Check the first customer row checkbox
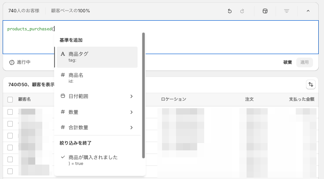324x179 pixels. tap(10, 112)
